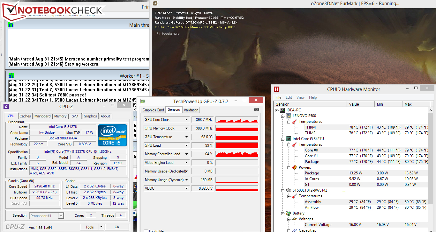Click the CPU-Z title bar logo icon

(x=6, y=106)
